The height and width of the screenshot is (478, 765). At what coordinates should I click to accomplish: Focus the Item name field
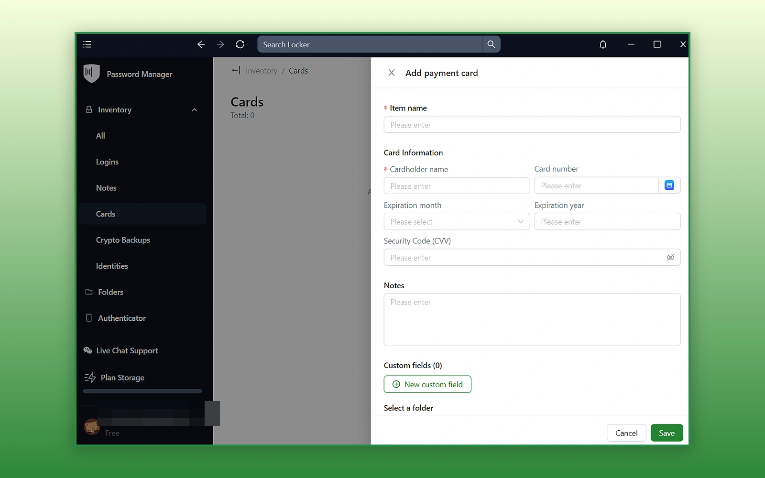(532, 125)
